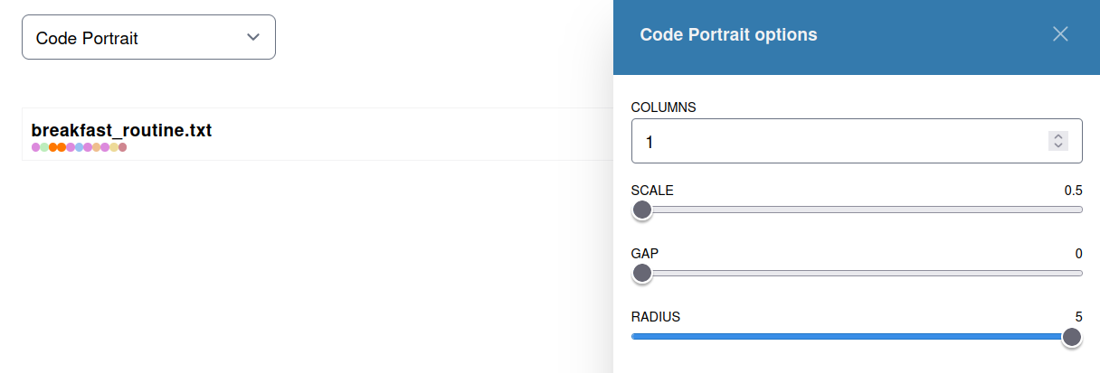Increment Columns with the up stepper arrow

[x=1058, y=136]
